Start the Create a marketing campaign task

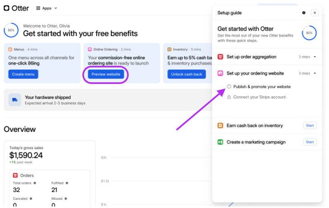310,142
